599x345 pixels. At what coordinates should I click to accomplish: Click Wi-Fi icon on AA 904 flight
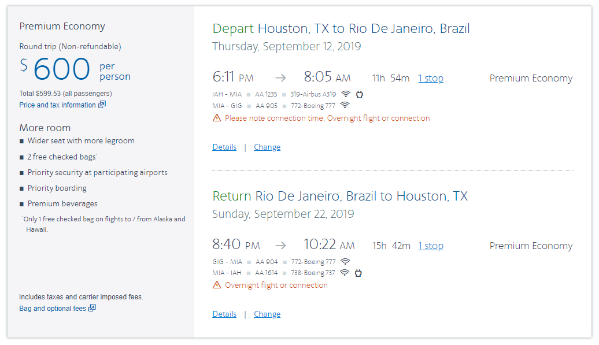click(345, 262)
